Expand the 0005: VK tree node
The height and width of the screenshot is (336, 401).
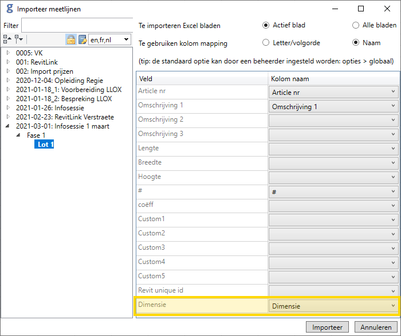[8, 53]
